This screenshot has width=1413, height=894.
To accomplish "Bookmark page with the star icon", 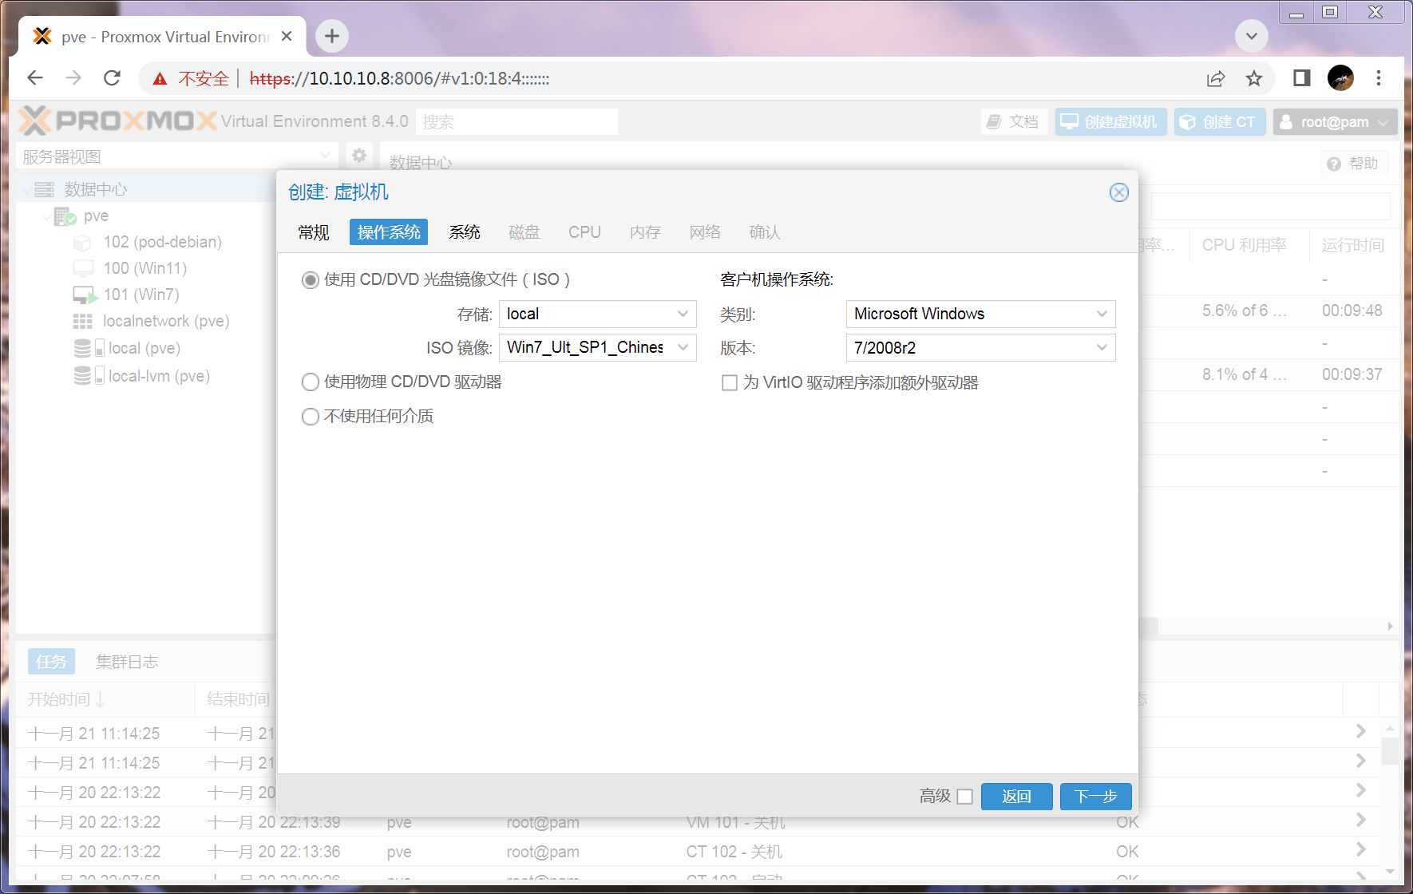I will click(1254, 78).
